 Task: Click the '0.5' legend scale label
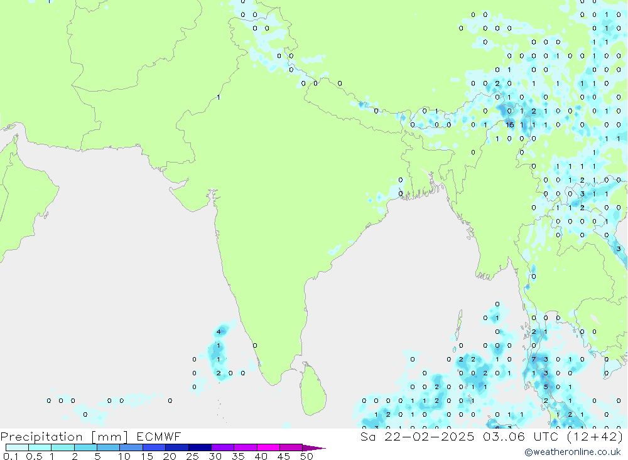pos(34,456)
